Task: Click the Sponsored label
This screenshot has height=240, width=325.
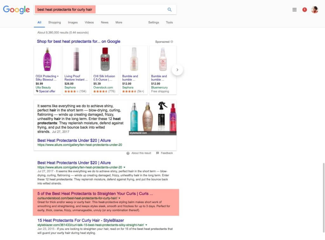Action: 162,42
